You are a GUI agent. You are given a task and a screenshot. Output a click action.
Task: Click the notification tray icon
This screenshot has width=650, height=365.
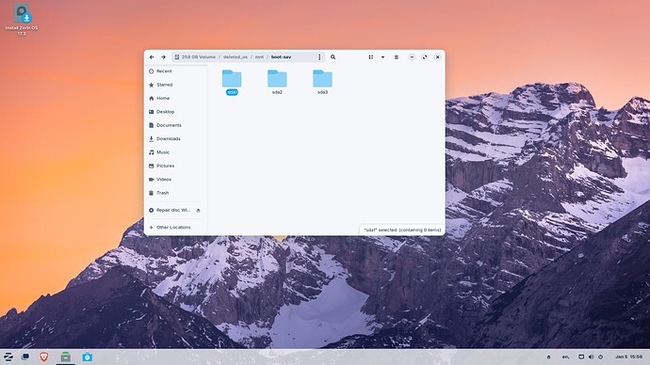[x=549, y=357]
